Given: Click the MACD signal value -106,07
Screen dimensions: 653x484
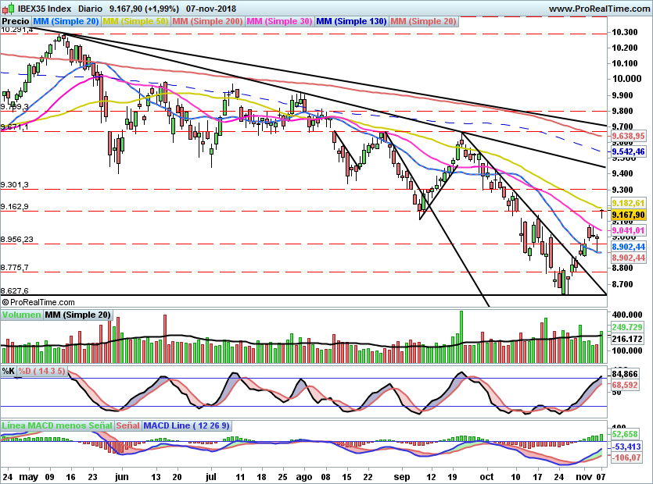Looking at the screenshot, I should pyautogui.click(x=626, y=457).
